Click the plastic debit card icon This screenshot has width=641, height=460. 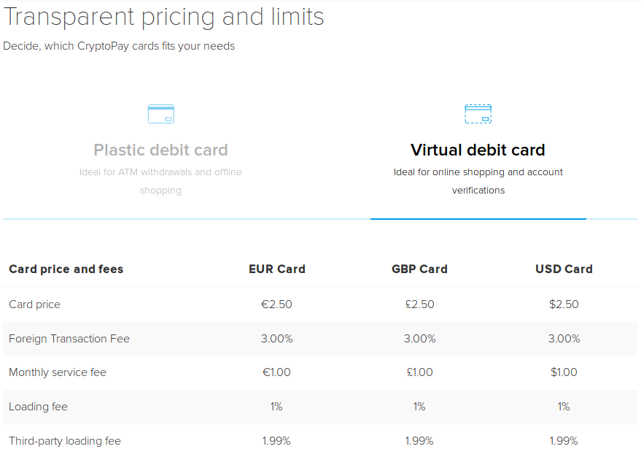(x=160, y=114)
